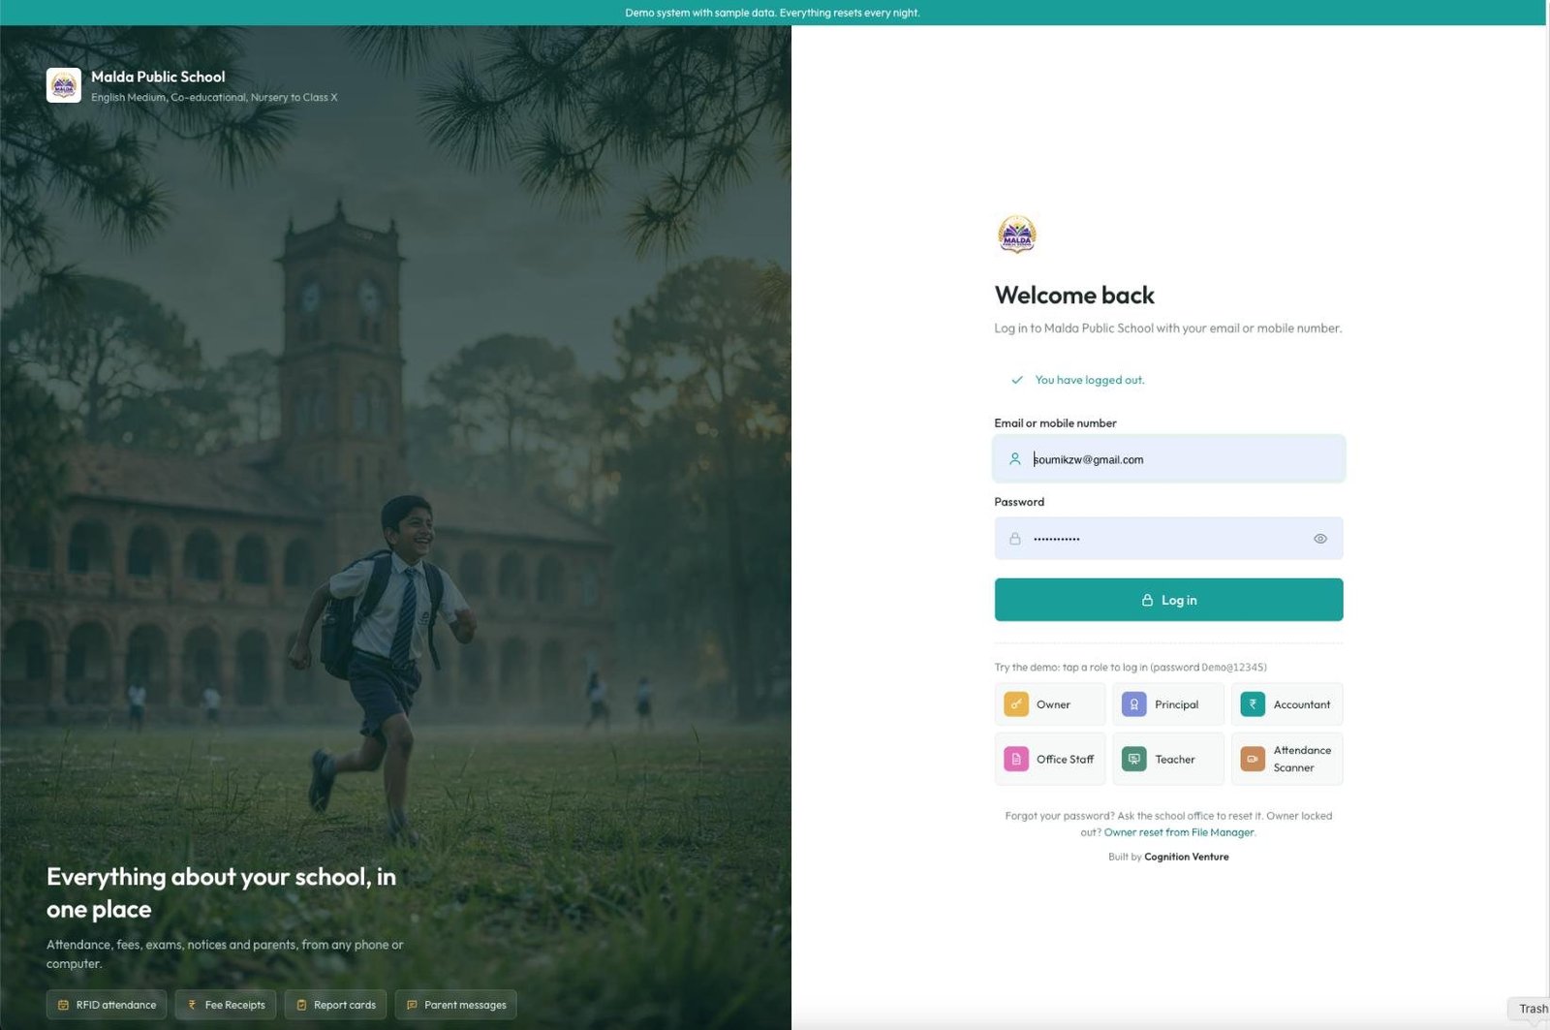
Task: Click the school crest above Welcome back
Action: pyautogui.click(x=1016, y=234)
